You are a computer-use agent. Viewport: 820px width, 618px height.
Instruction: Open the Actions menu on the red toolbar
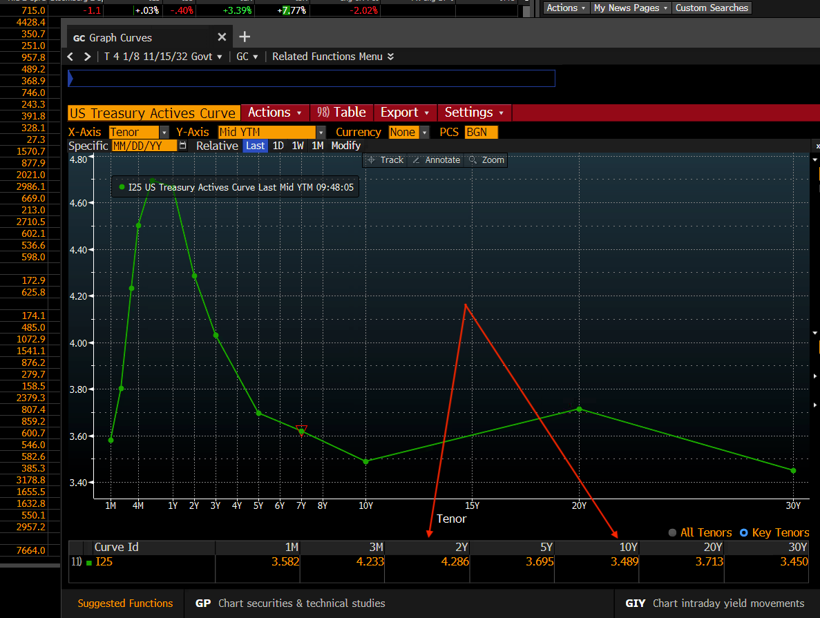point(274,112)
